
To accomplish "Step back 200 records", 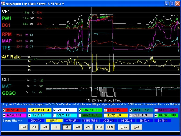I will tap(34, 127).
